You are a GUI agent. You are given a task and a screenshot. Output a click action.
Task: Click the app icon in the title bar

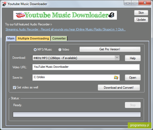[x=4, y=4]
